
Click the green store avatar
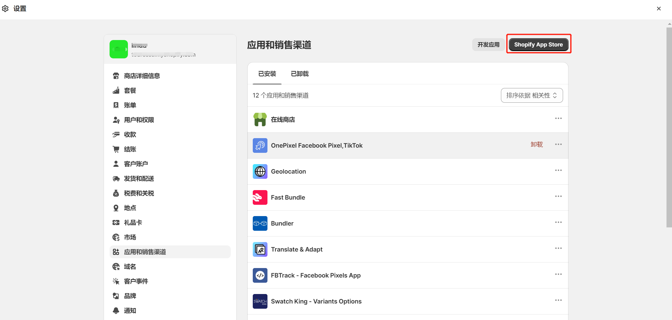[119, 49]
